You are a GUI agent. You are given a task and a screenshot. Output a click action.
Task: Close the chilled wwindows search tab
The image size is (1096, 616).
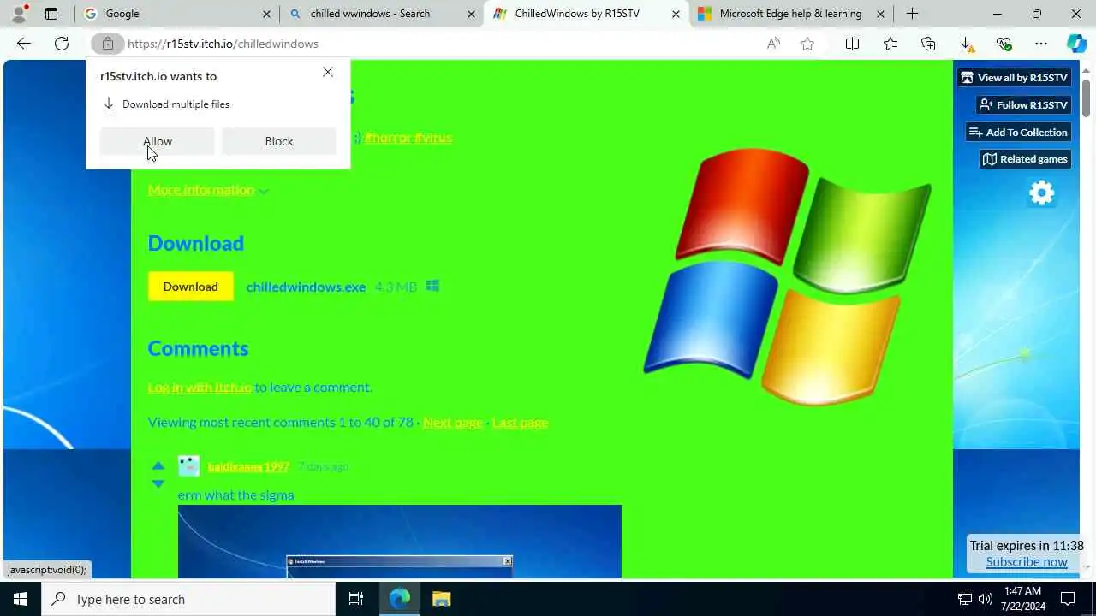tap(471, 14)
